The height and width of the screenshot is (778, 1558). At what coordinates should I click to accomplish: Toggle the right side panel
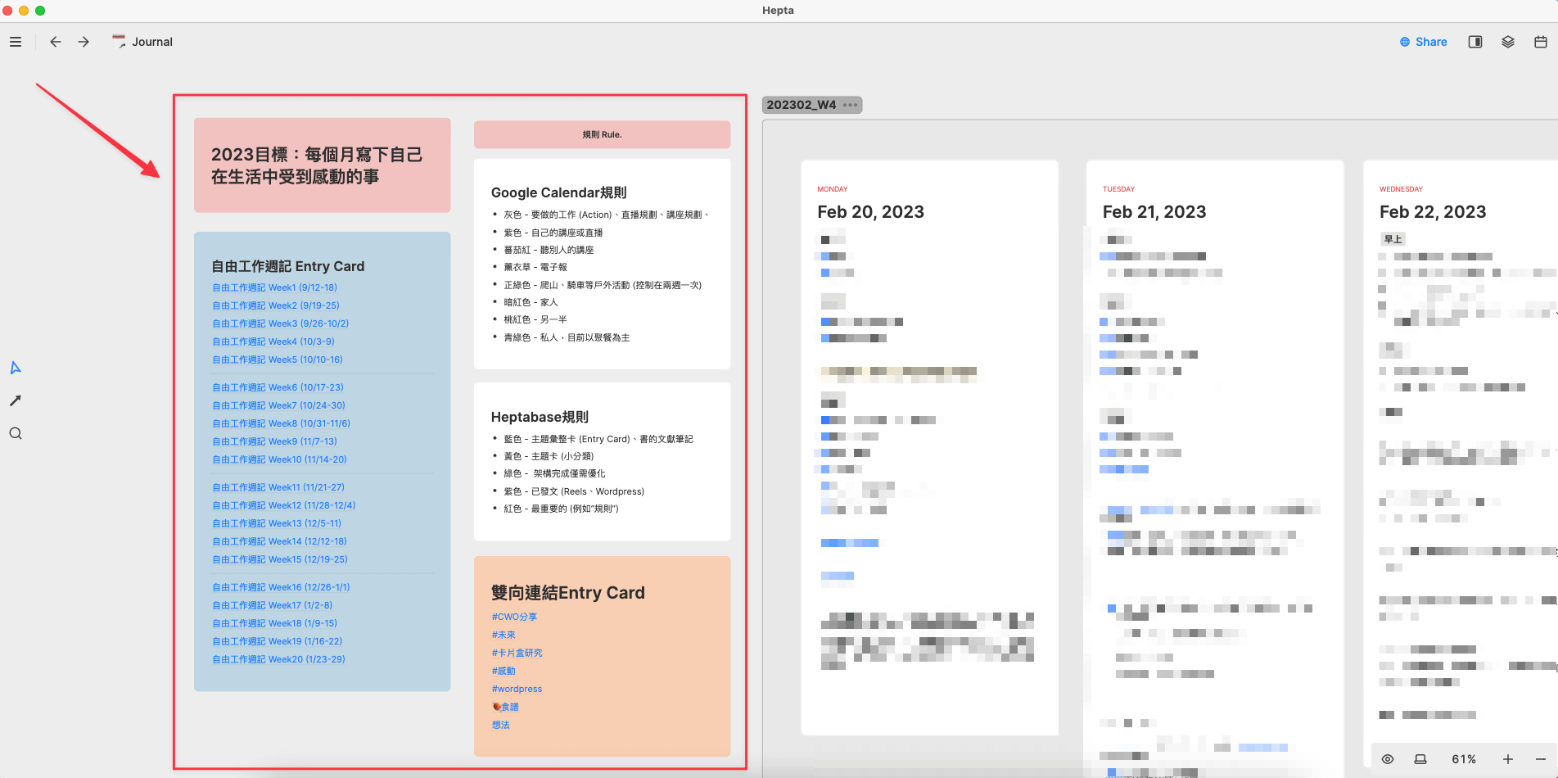coord(1474,42)
